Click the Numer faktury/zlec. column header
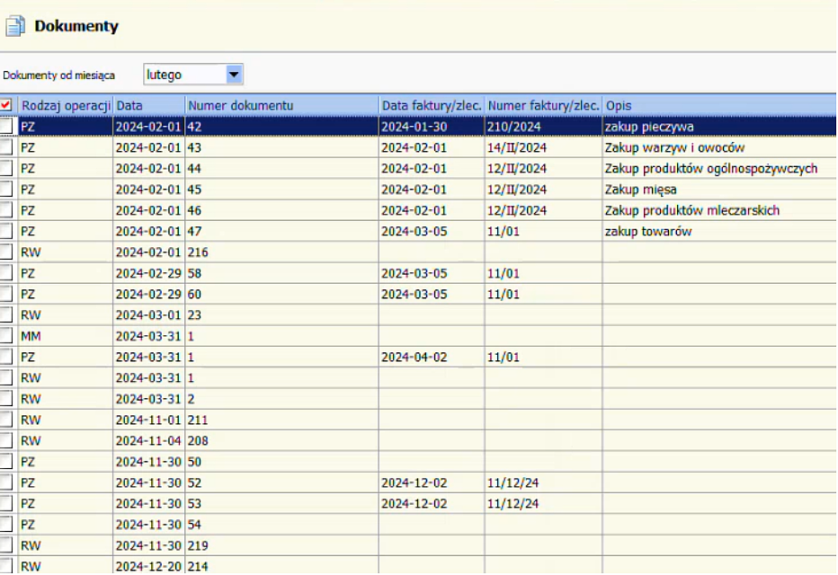This screenshot has height=575, width=838. coord(543,105)
